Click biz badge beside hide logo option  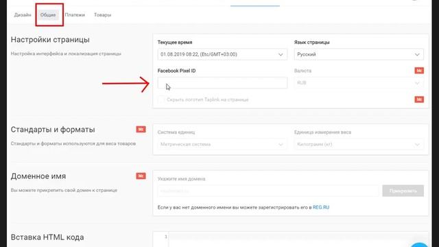(419, 99)
